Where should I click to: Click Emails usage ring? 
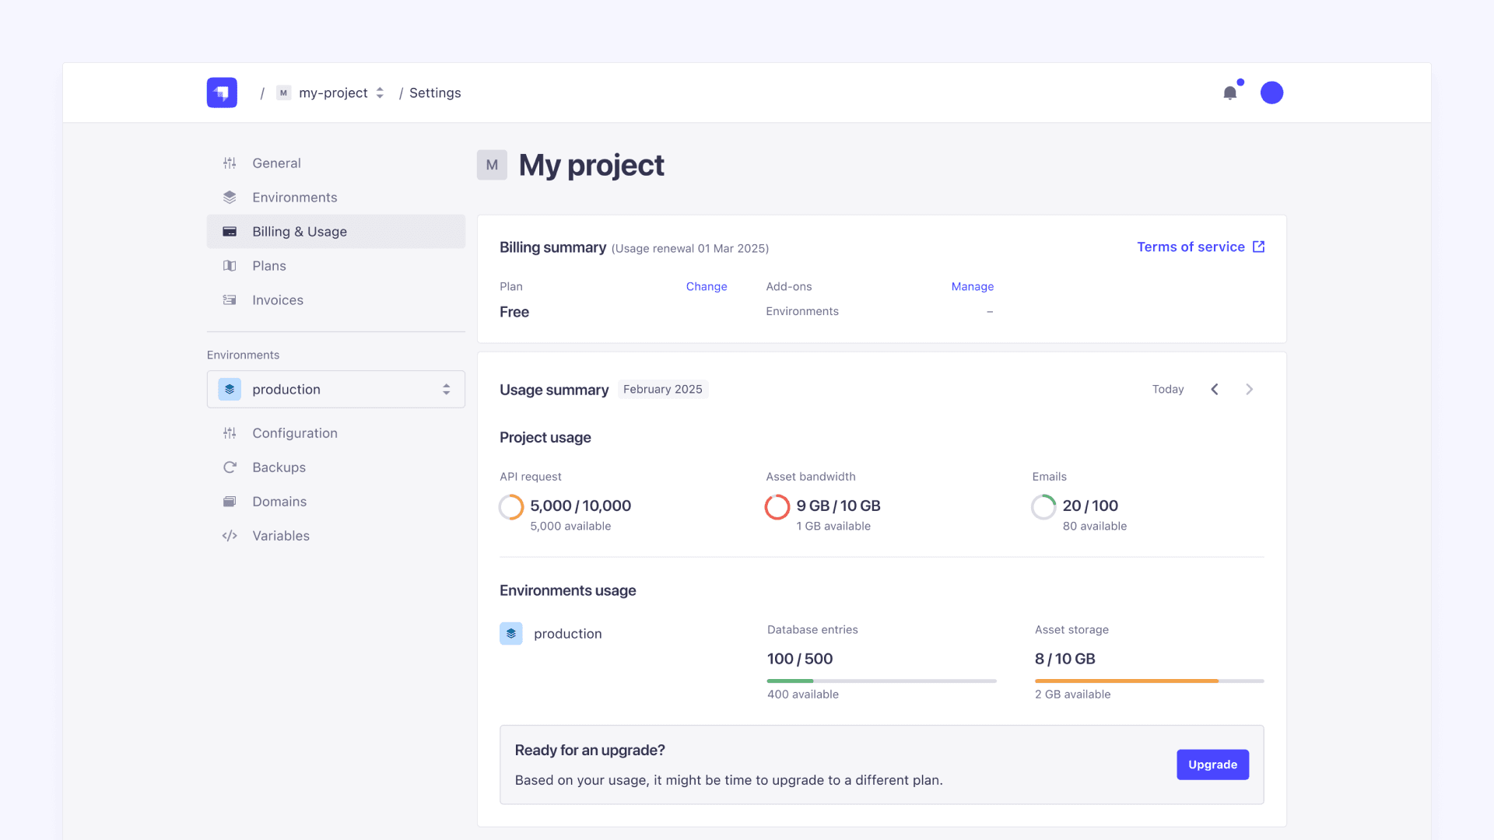point(1043,507)
